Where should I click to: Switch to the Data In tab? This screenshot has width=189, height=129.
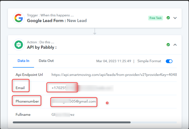pos(23,61)
